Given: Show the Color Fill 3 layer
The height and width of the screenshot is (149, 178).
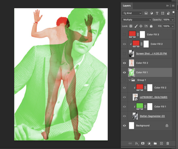Looking at the screenshot, I should tap(124, 35).
